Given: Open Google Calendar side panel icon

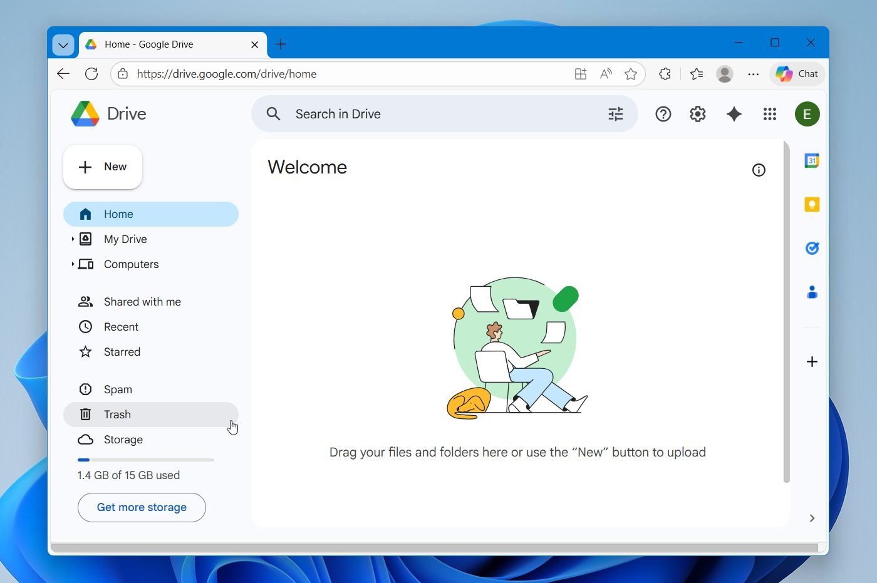Looking at the screenshot, I should point(812,161).
